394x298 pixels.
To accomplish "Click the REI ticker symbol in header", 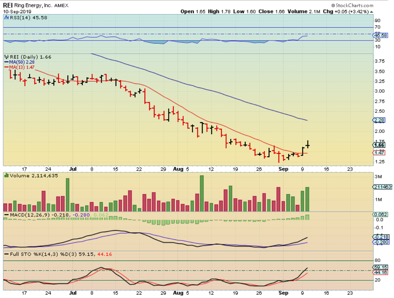I will (x=8, y=5).
